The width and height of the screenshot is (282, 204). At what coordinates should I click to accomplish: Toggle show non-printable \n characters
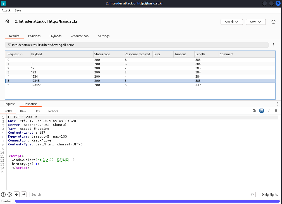click(x=269, y=111)
